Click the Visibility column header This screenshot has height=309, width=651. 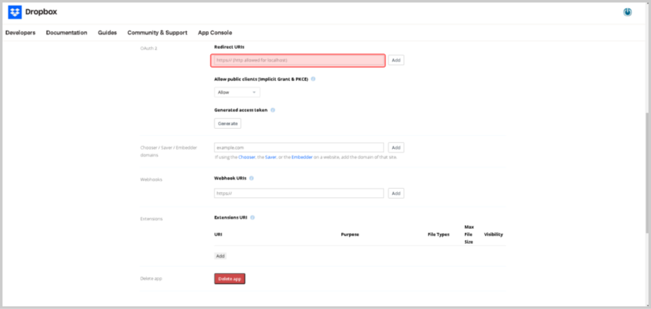[x=493, y=234]
